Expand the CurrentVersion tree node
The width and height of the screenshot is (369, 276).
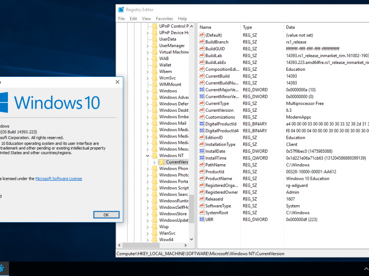(x=155, y=162)
